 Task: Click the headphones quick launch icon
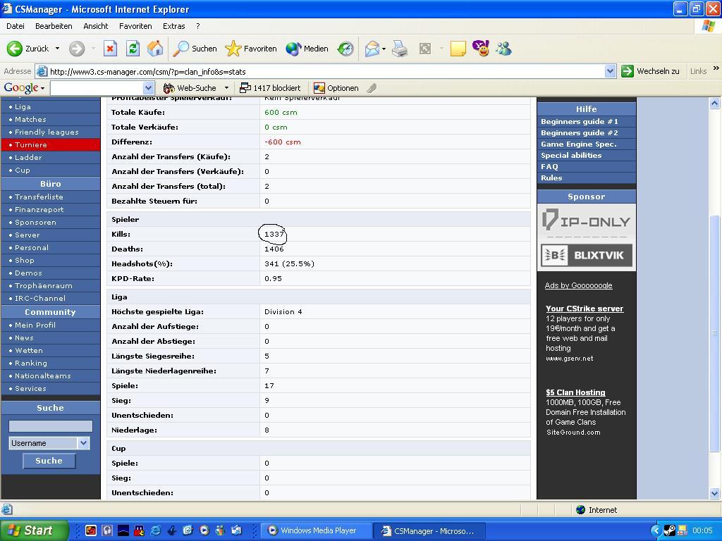(107, 531)
